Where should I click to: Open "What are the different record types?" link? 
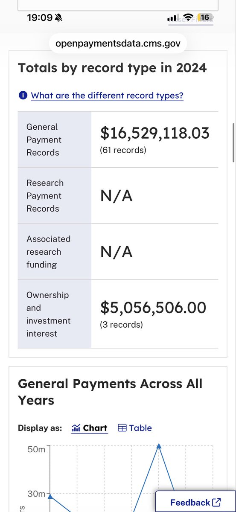click(107, 95)
